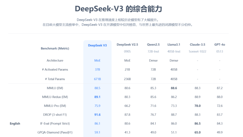The height and width of the screenshot is (137, 243).
Task: Select the 'English' category label
Action: (15, 124)
